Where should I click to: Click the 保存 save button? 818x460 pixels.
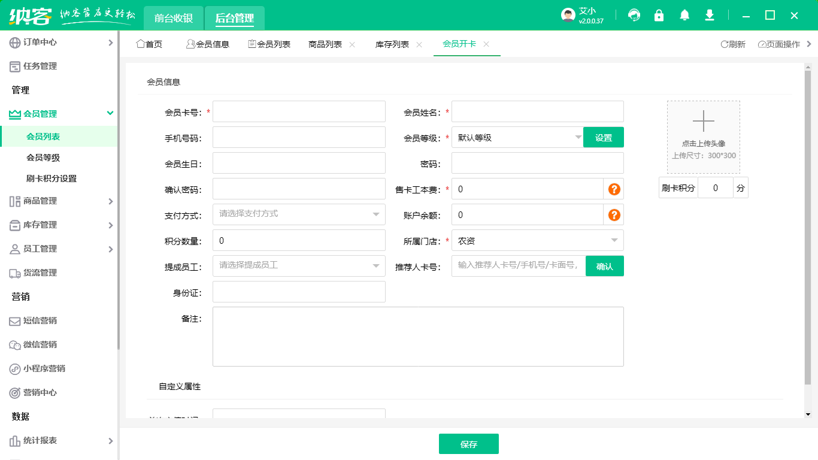(469, 444)
